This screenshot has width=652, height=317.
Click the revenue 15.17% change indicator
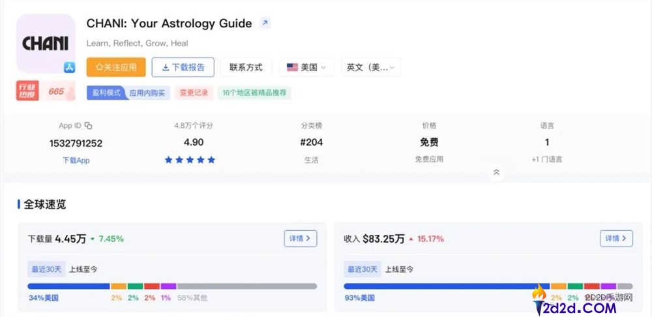click(426, 239)
